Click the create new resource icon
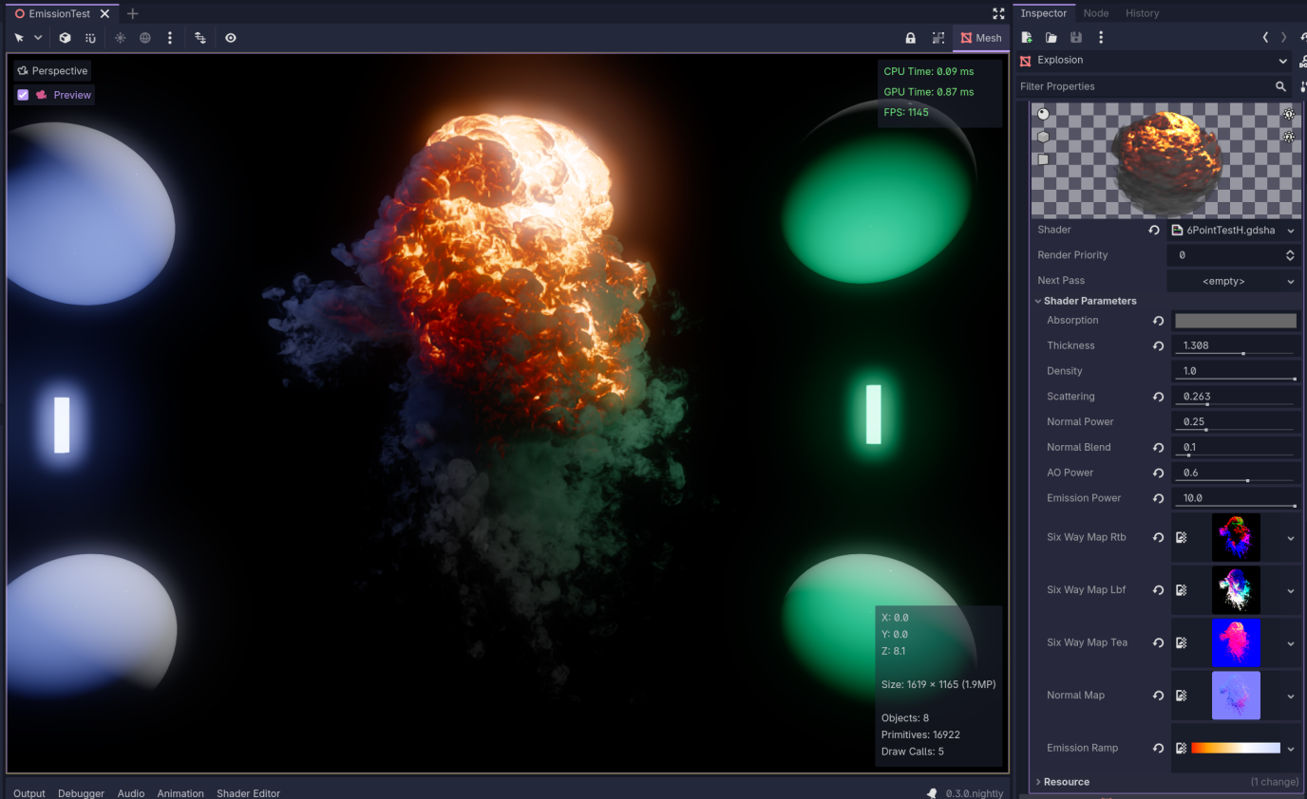This screenshot has height=799, width=1307. click(x=1027, y=38)
